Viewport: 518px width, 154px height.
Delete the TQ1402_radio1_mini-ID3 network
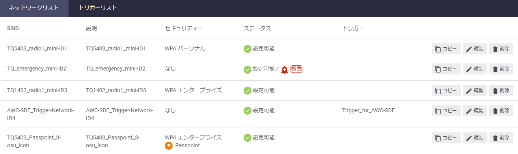tap(501, 91)
